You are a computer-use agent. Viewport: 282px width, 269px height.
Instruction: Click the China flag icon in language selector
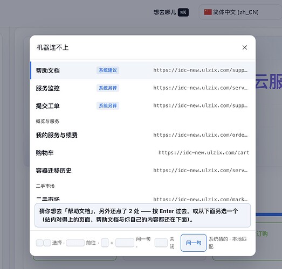[208, 12]
